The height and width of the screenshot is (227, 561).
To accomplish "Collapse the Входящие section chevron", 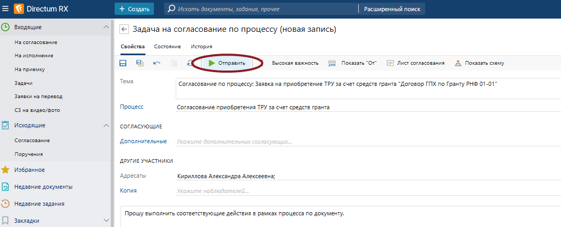I will pos(106,27).
